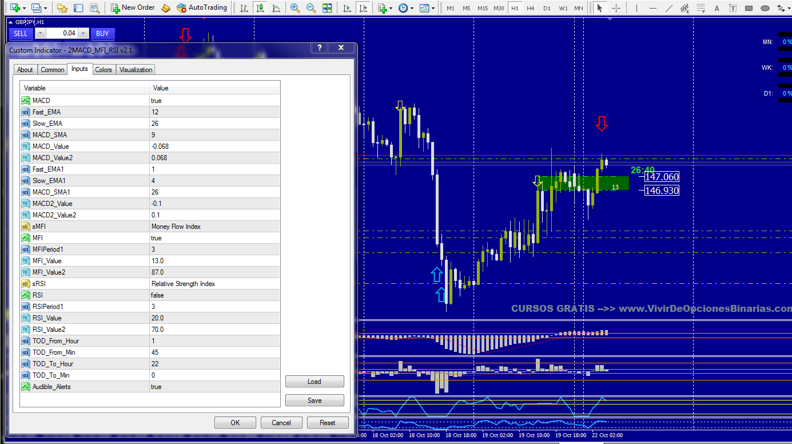Click Reset in the indicator dialog
The image size is (792, 444).
327,423
